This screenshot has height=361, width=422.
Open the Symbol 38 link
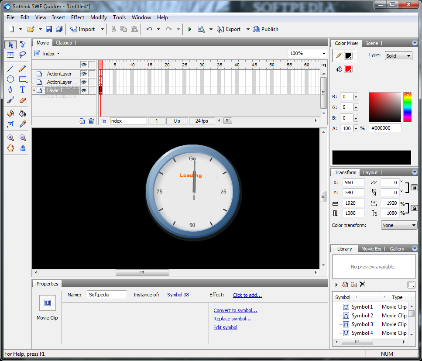click(178, 295)
